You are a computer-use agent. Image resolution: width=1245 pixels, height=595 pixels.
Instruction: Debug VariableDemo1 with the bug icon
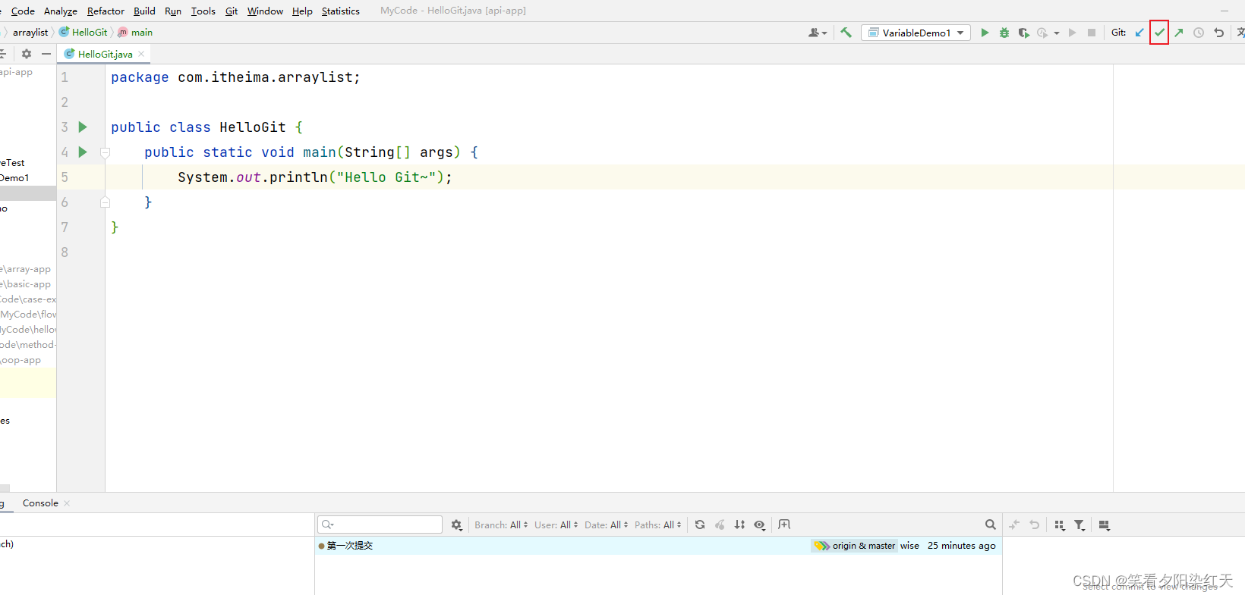tap(1004, 33)
